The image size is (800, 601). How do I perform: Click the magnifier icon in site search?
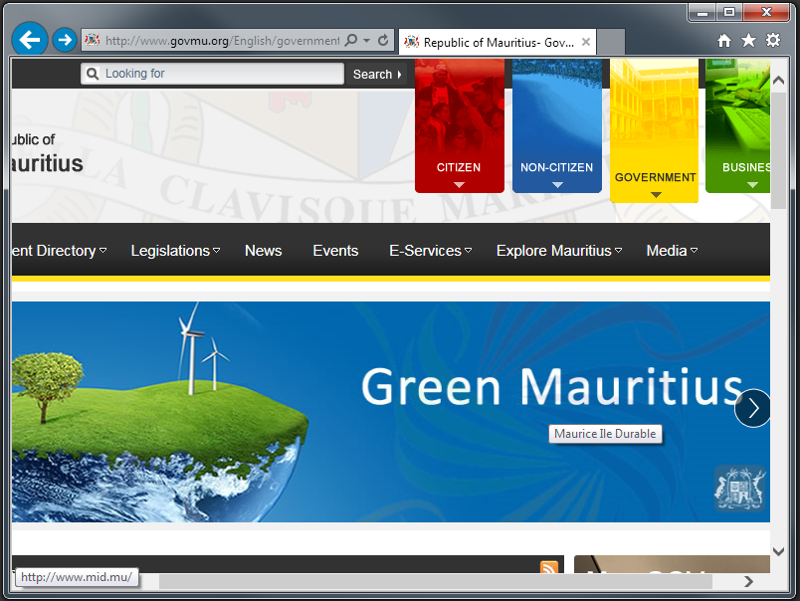pyautogui.click(x=93, y=74)
